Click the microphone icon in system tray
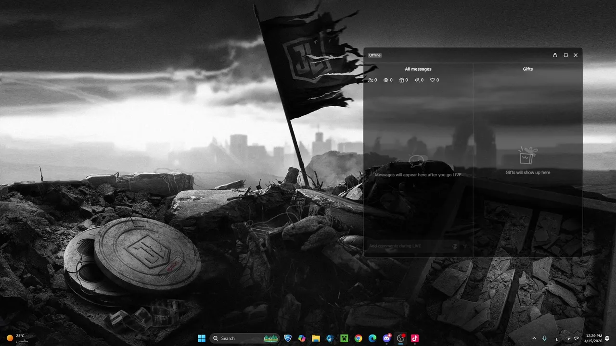This screenshot has height=346, width=616. [x=545, y=338]
